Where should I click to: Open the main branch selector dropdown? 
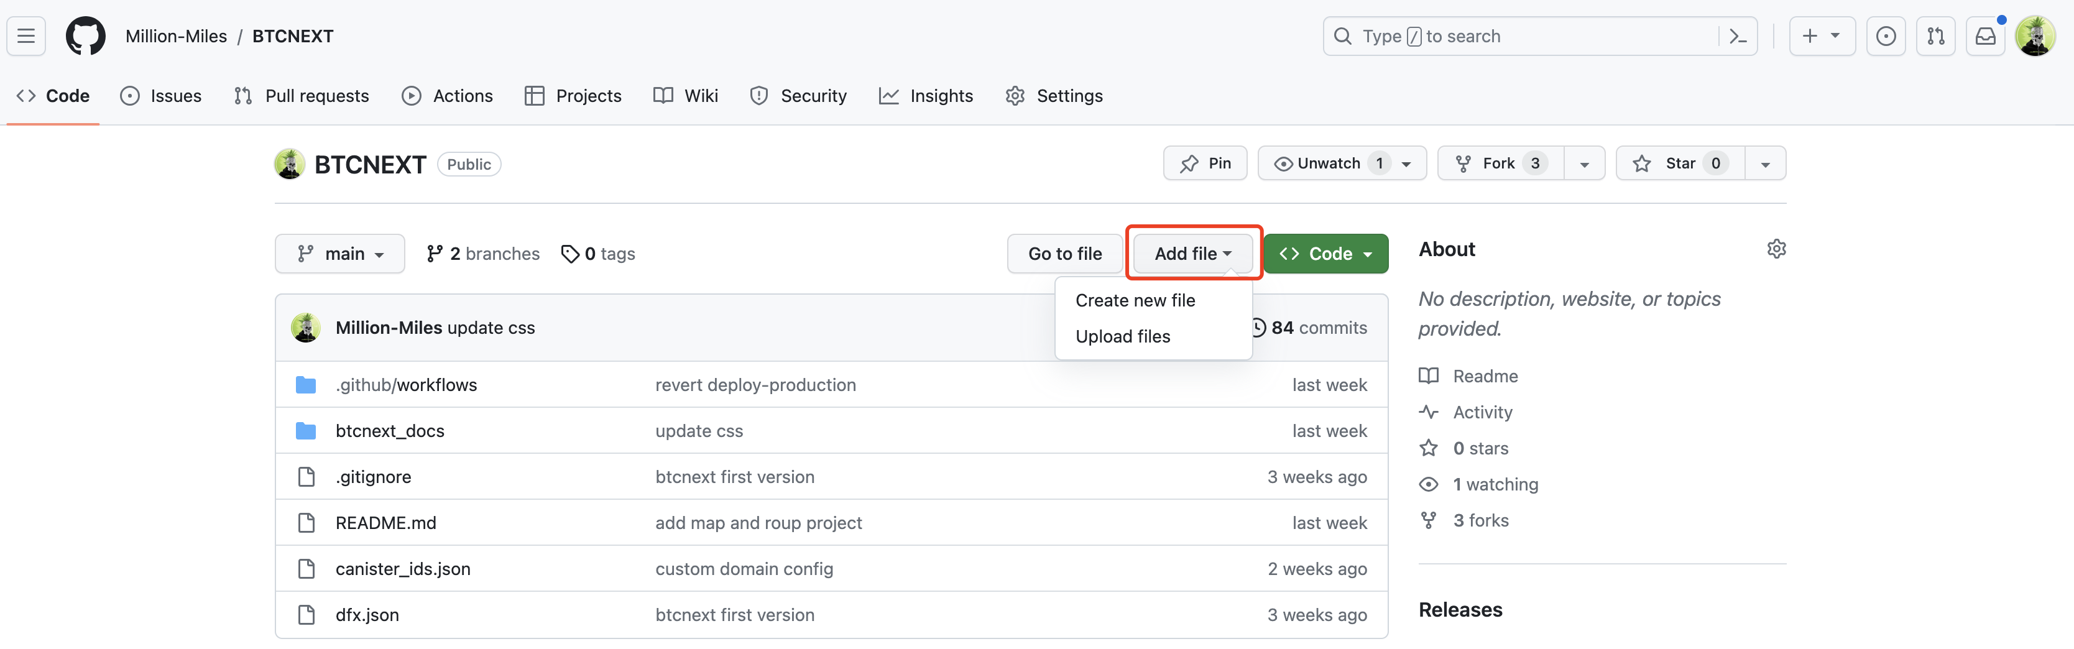340,254
